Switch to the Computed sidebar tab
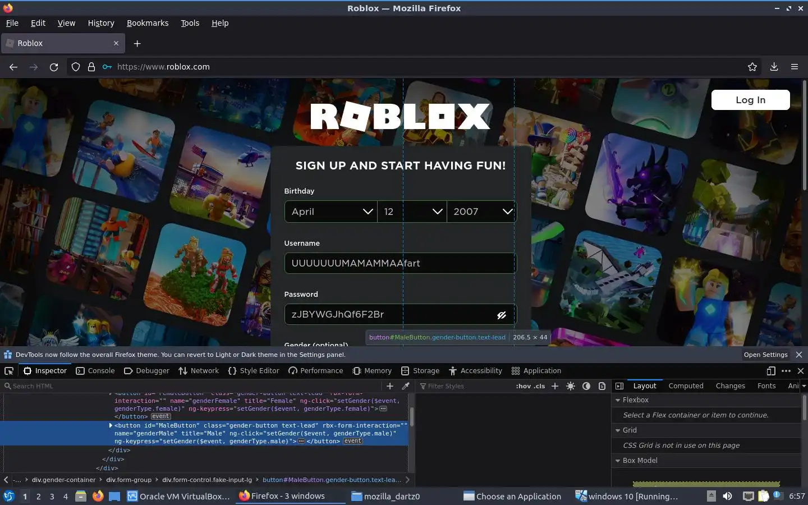This screenshot has width=808, height=505. (686, 386)
